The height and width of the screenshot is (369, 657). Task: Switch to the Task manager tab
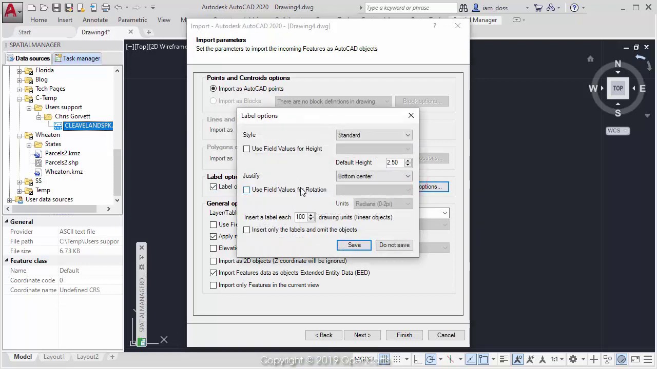click(x=78, y=58)
